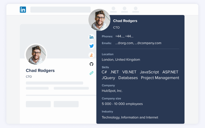This screenshot has width=205, height=128.
Task: Click the Databases skill tag
Action: [x=128, y=78]
